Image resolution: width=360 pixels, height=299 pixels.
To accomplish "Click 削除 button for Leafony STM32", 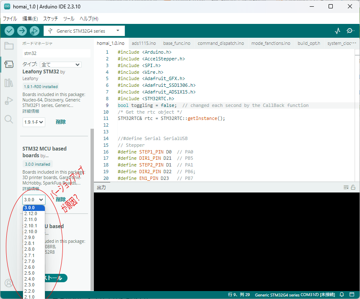I will [61, 122].
